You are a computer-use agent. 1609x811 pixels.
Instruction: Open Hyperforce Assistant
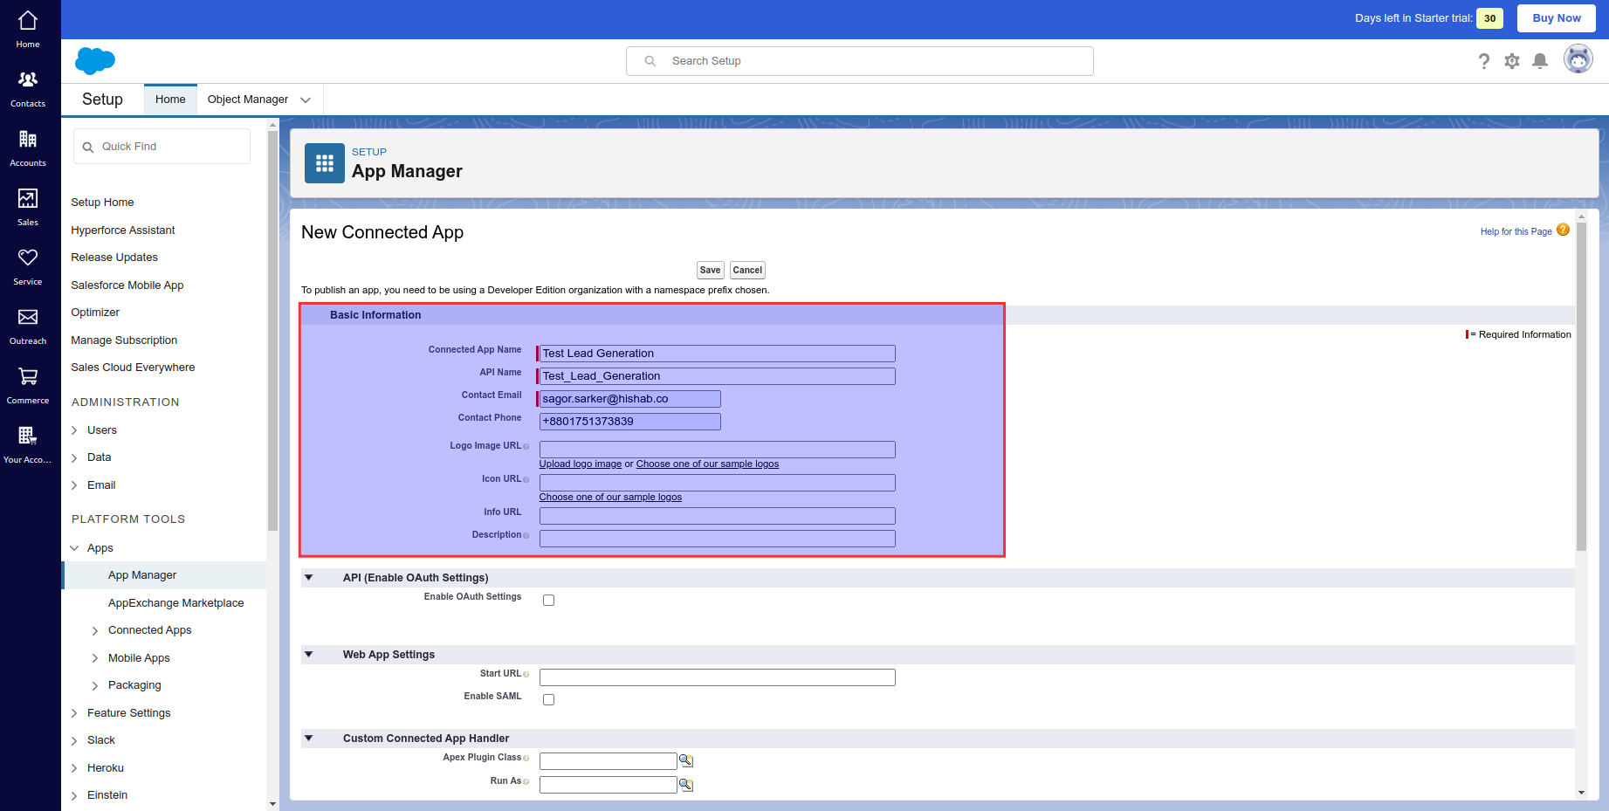[123, 230]
